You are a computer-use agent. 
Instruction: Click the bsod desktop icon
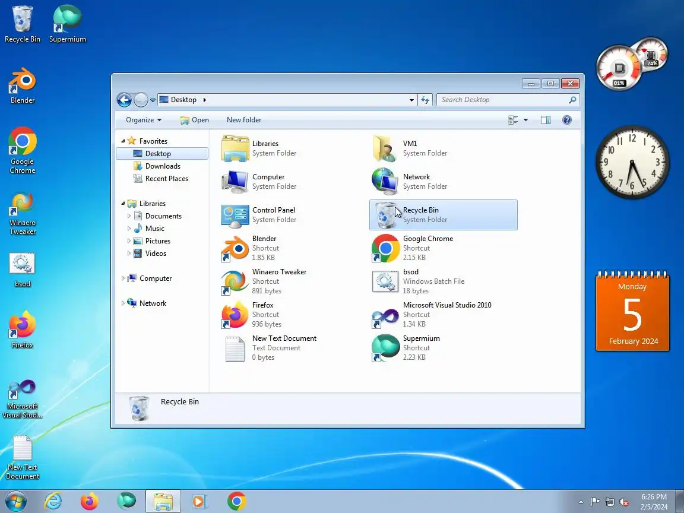[x=22, y=270]
